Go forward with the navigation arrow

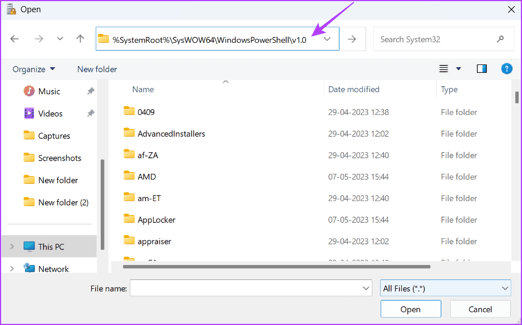[39, 39]
